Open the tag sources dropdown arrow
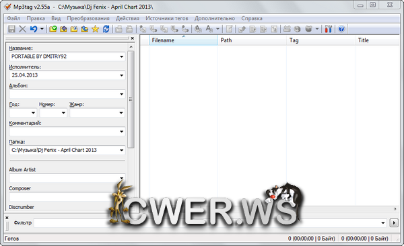Viewport: 404px width, 246px height. pos(317,29)
